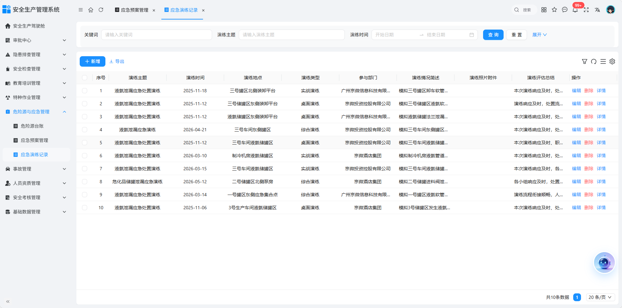Viewport: 622px width, 308px height.
Task: Switch language via translate icon
Action: click(597, 10)
